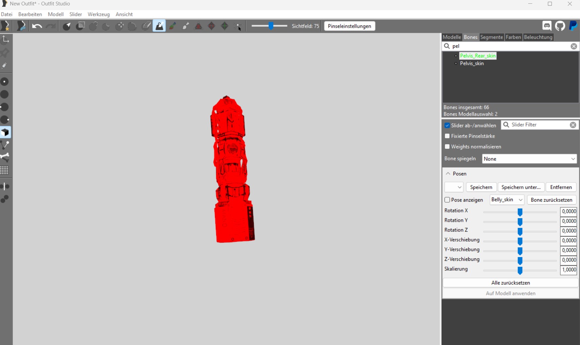Collapse the Posen section
This screenshot has width=580, height=345.
(448, 174)
